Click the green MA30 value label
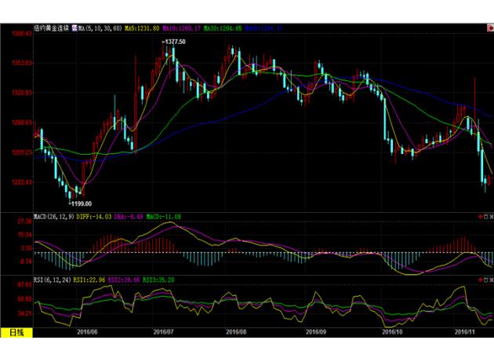This screenshot has height=362, width=494. pyautogui.click(x=222, y=29)
